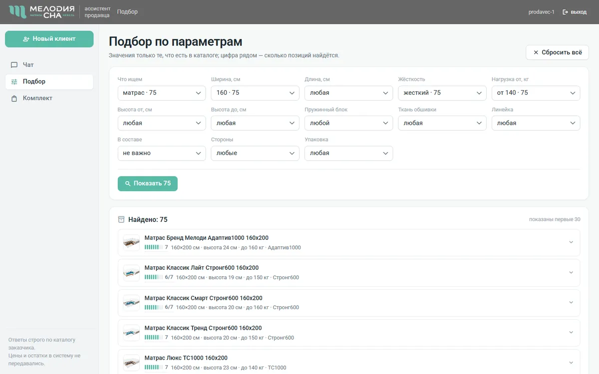Click the Люкс ТС1000 firmness bar indicator
The image size is (599, 374).
[x=153, y=368]
